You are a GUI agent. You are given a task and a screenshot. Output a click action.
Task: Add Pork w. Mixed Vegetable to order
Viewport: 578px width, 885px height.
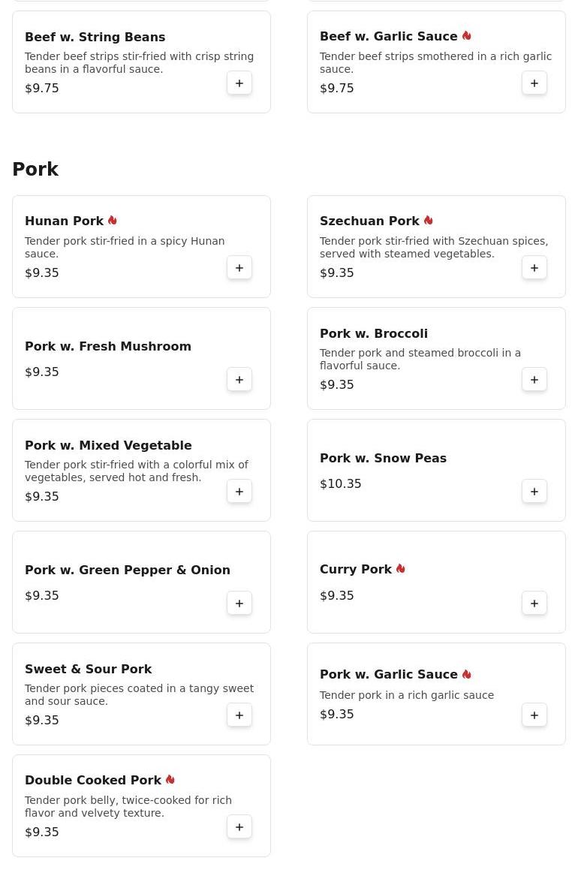point(239,492)
